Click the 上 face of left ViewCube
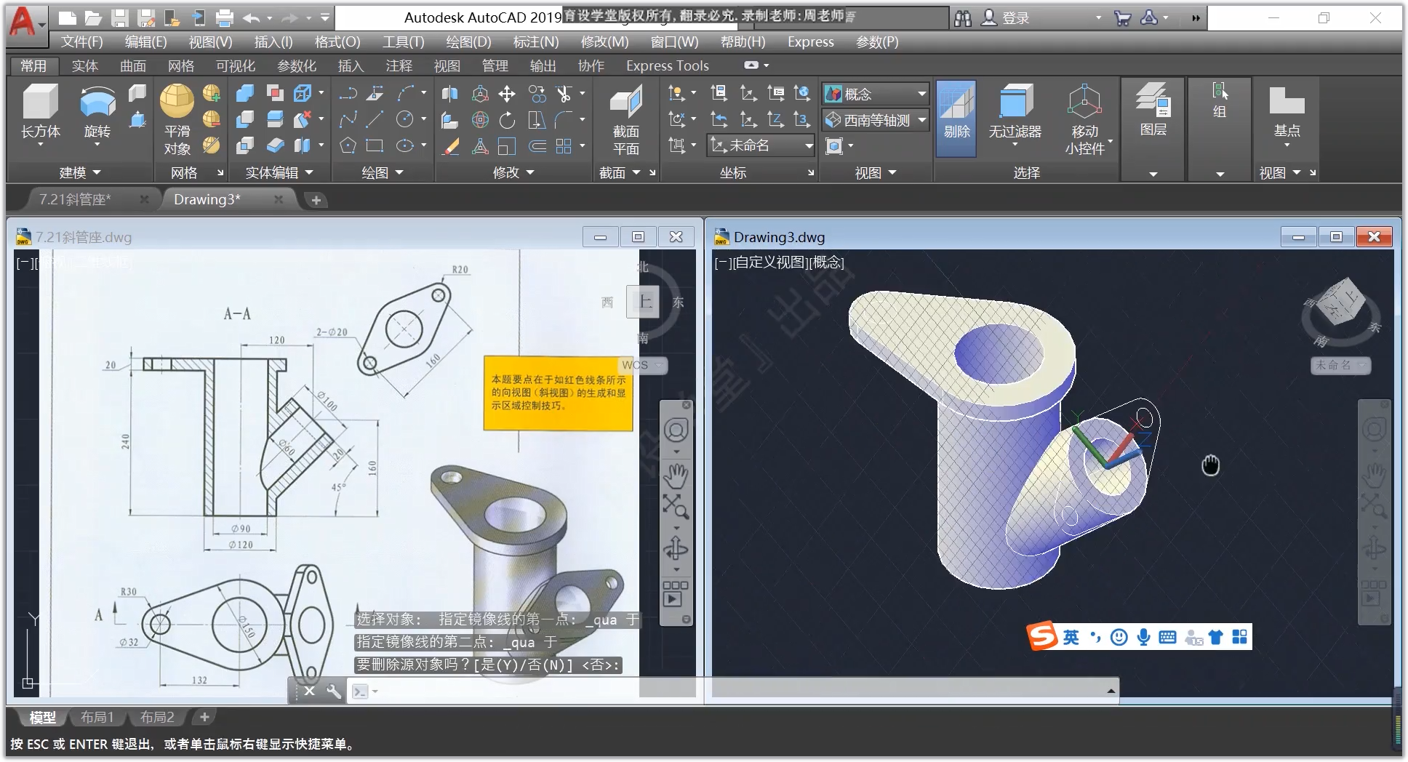The width and height of the screenshot is (1408, 762). pos(644,302)
